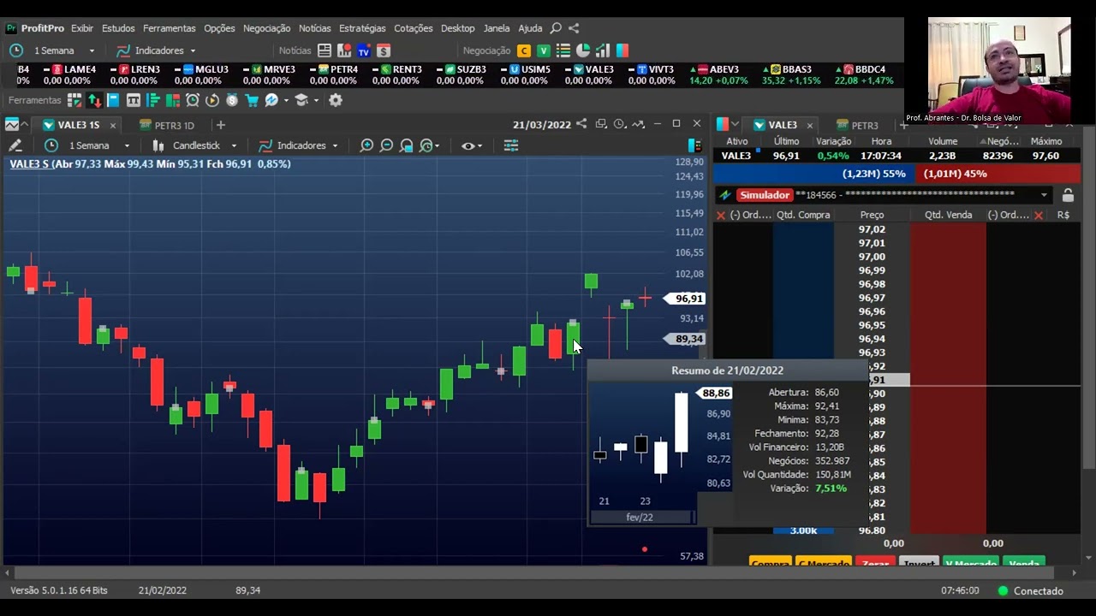Viewport: 1096px width, 616px height.
Task: Click the zoom in magnifier icon
Action: tap(366, 145)
